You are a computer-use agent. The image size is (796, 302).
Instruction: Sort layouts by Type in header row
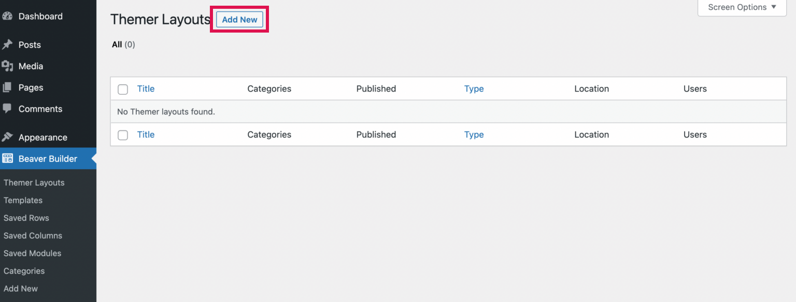point(474,89)
